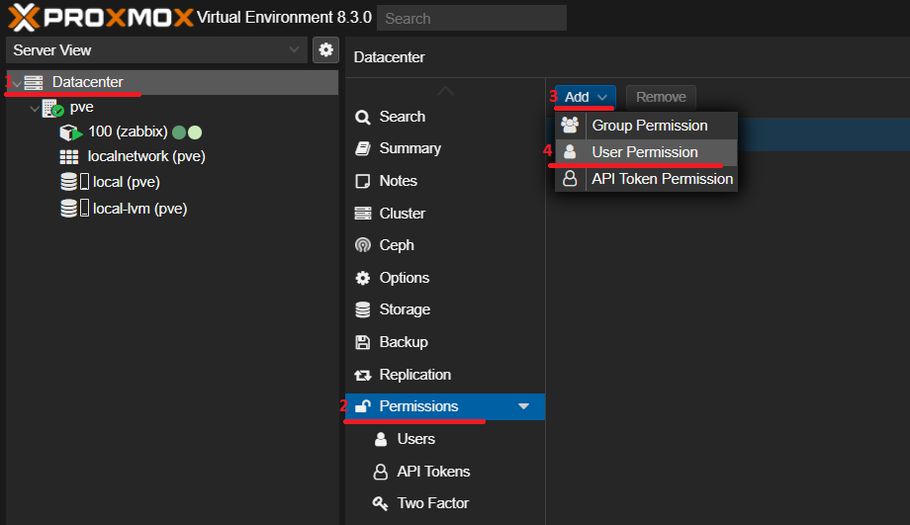The image size is (910, 525).
Task: Click the local-lvm storage icon
Action: point(74,209)
